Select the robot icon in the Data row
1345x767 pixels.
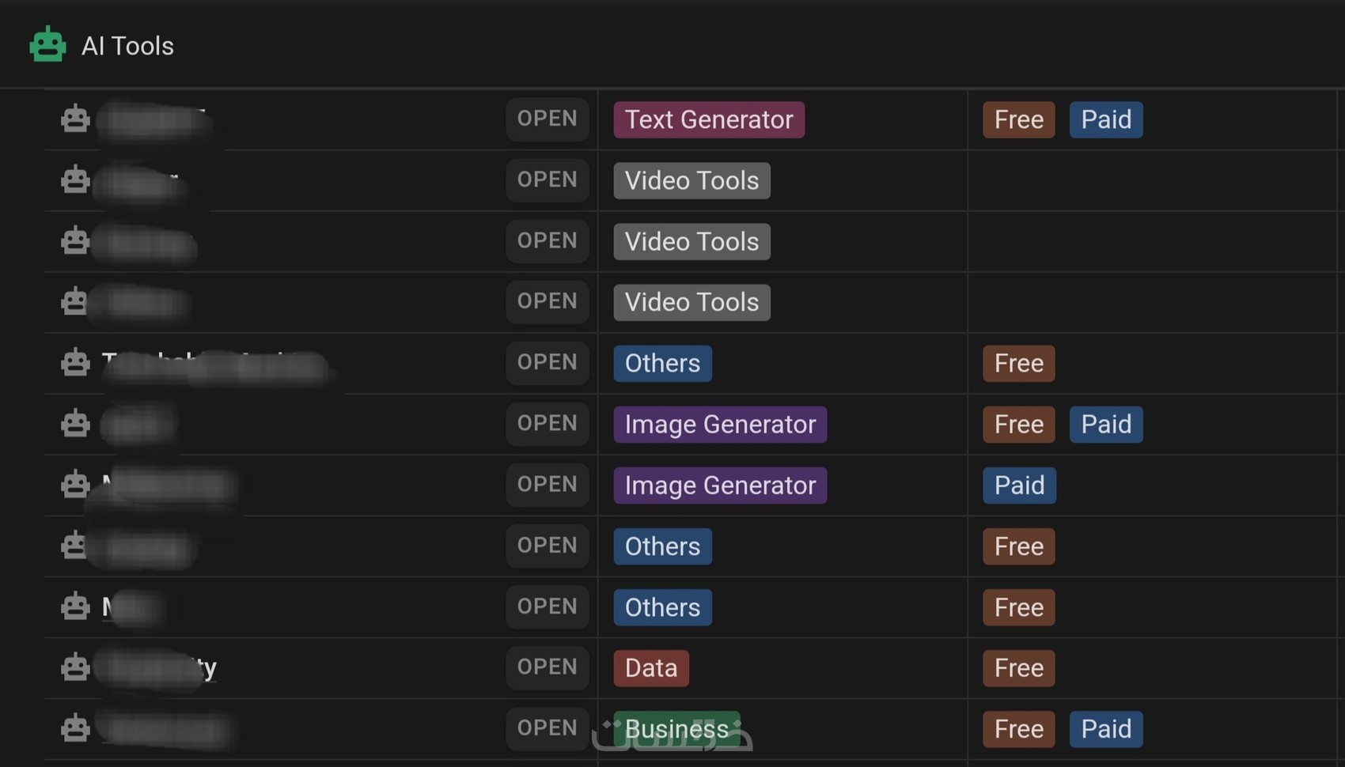coord(75,667)
